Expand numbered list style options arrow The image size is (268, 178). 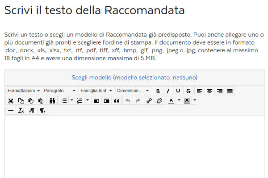click(88, 100)
